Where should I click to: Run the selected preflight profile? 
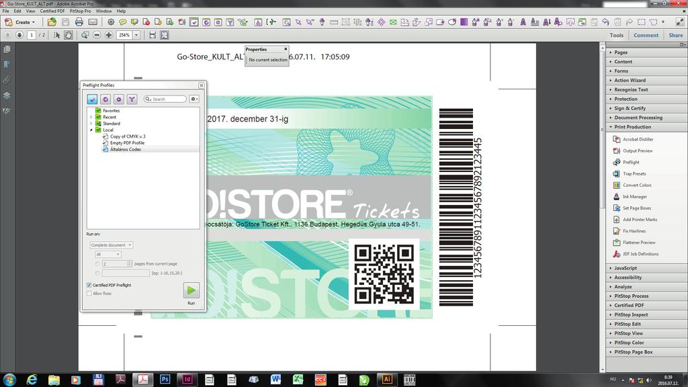(x=191, y=290)
